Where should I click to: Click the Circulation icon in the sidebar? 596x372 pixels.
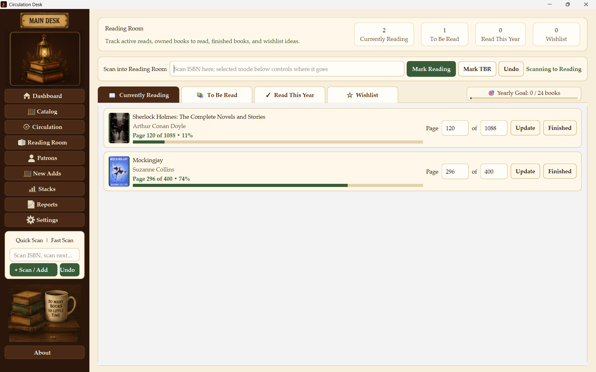pos(26,127)
